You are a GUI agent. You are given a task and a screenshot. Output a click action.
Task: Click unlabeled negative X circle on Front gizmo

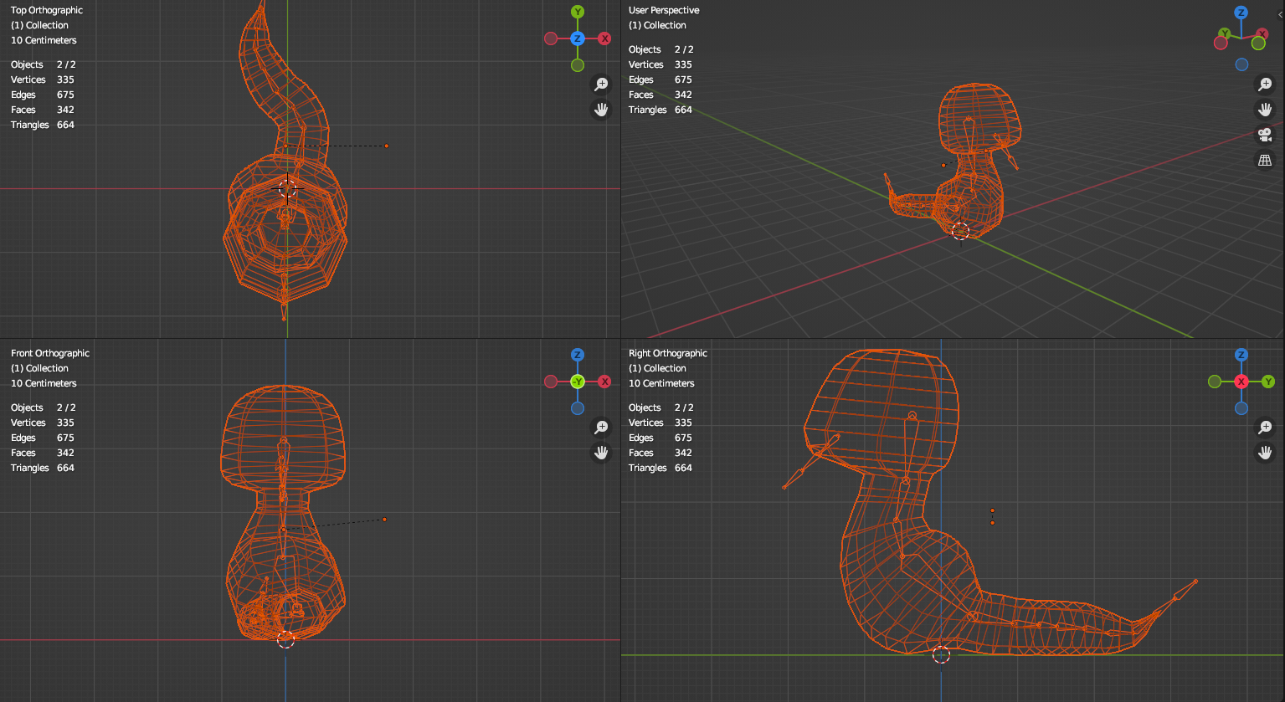(x=551, y=382)
